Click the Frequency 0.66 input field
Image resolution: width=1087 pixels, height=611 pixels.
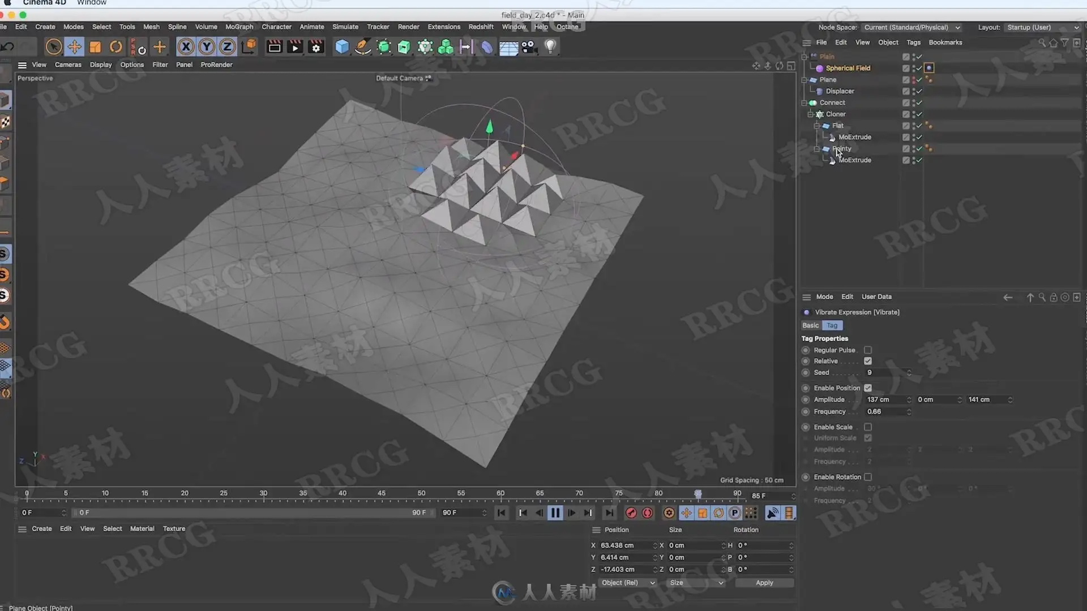[x=888, y=412]
